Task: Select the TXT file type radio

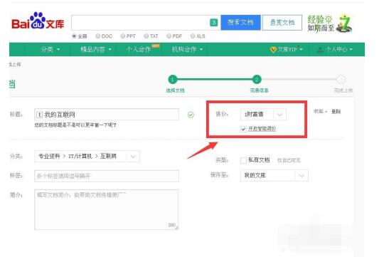Action: coord(146,36)
